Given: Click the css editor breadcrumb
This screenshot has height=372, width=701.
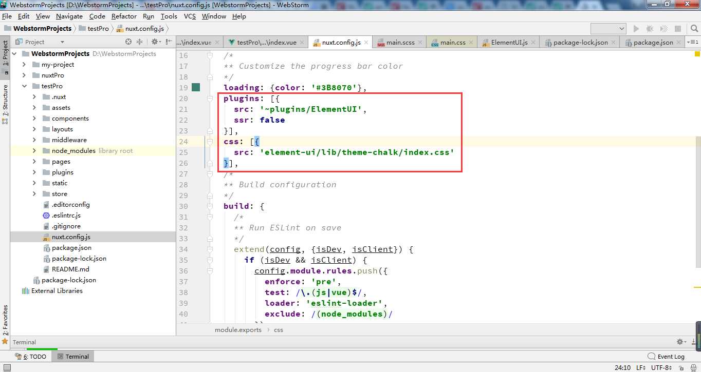Looking at the screenshot, I should coord(279,330).
